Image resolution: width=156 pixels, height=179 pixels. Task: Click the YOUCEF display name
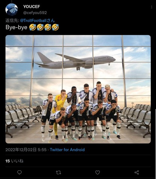32,7
